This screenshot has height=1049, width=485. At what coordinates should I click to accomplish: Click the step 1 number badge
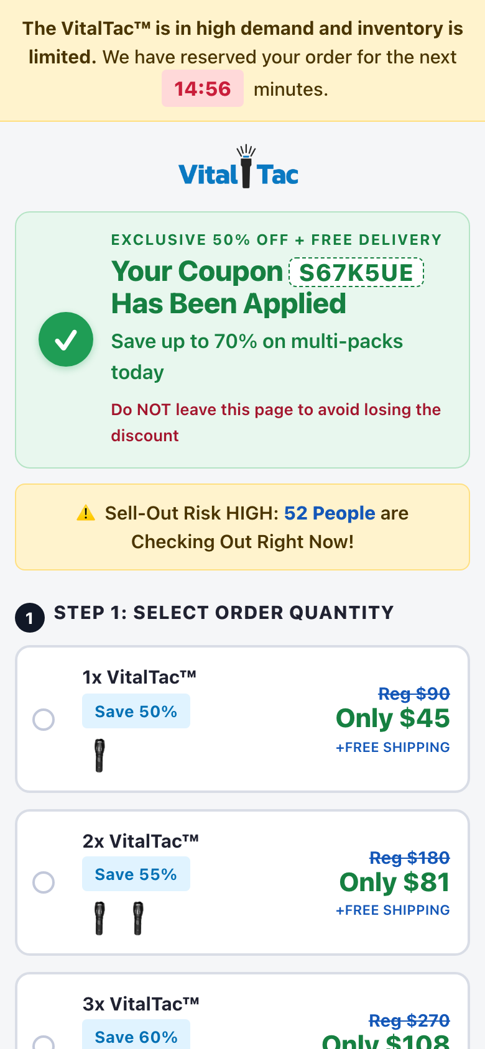click(x=30, y=618)
